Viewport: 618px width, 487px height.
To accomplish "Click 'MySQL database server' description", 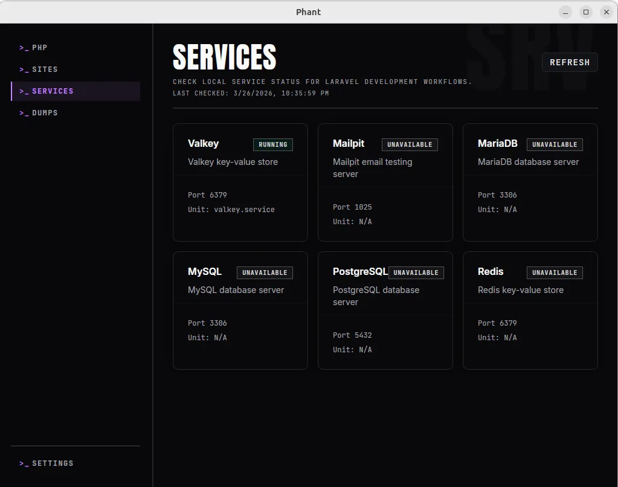I will [x=236, y=290].
